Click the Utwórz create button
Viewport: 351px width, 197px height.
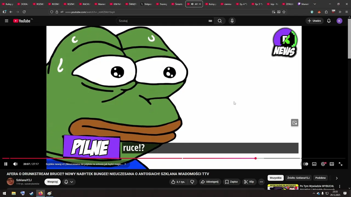[x=314, y=21]
